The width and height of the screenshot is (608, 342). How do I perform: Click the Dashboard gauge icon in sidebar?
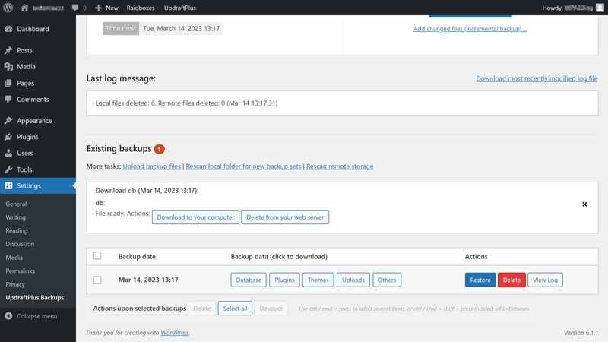(x=8, y=29)
